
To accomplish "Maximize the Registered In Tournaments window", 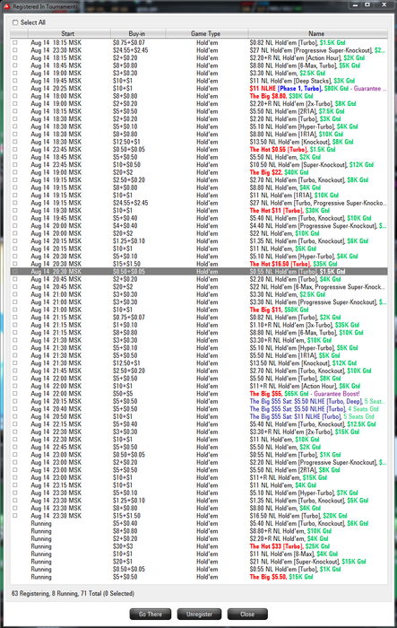I will click(367, 4).
